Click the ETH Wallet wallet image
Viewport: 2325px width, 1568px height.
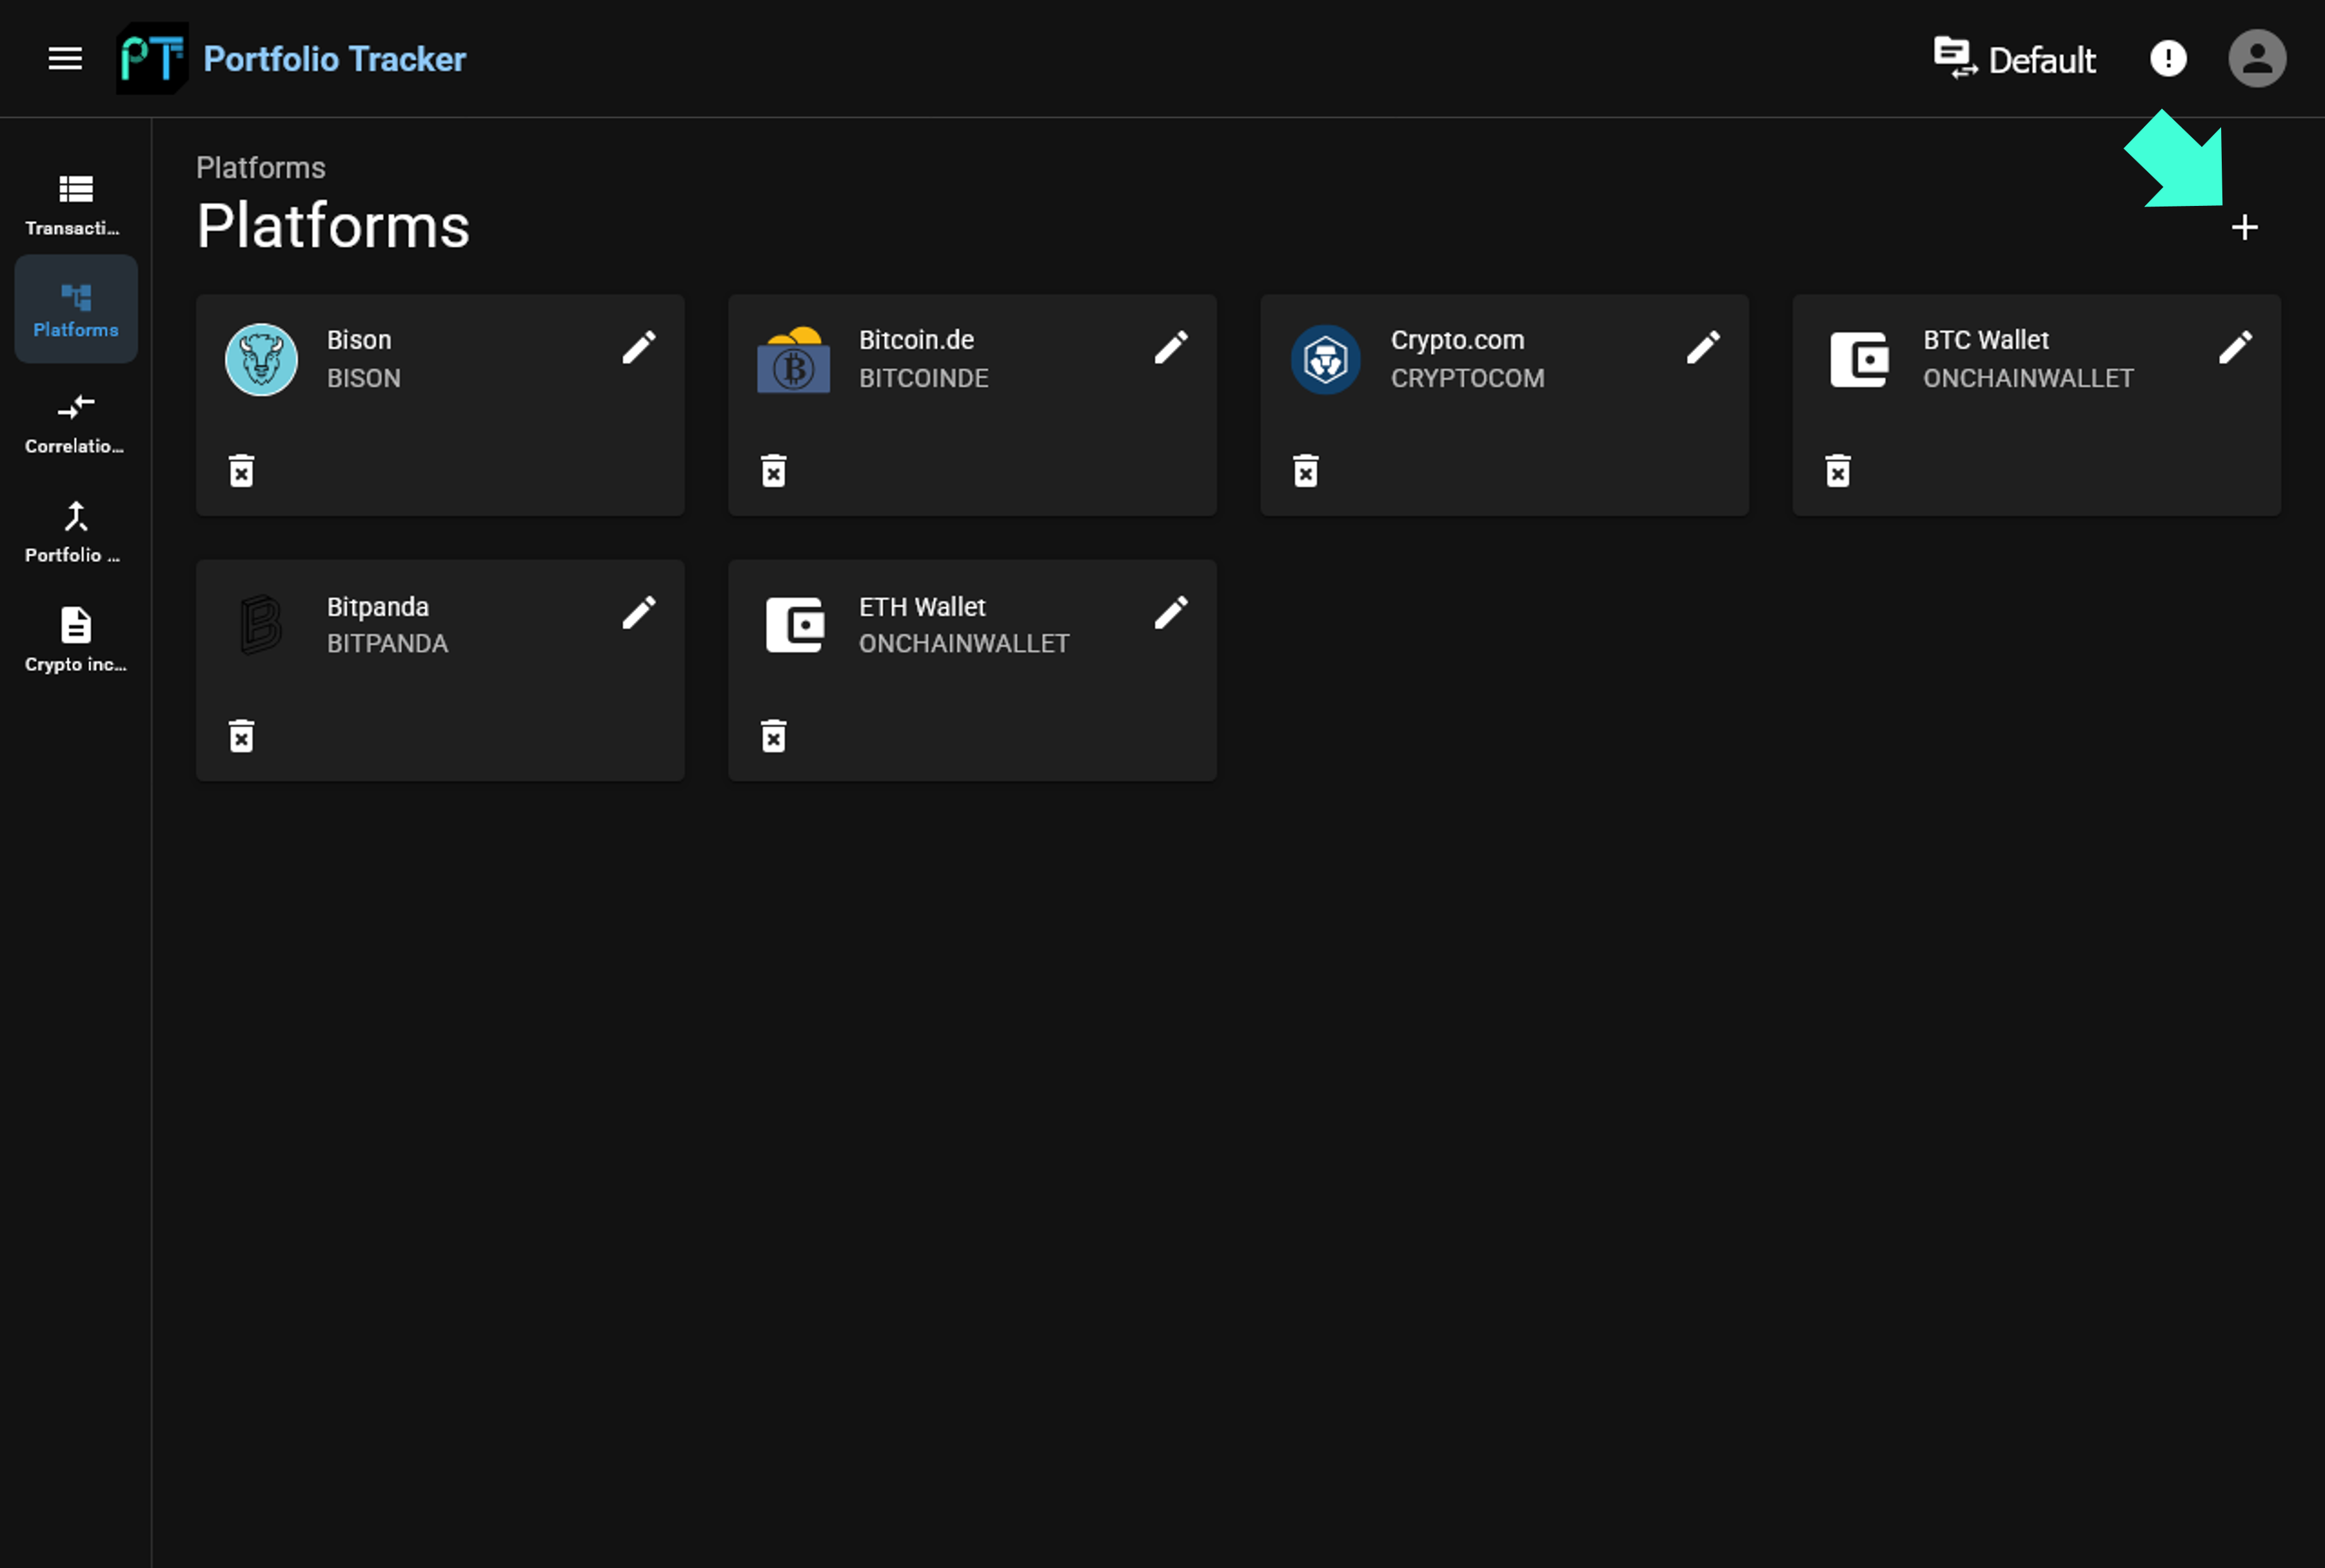point(795,625)
